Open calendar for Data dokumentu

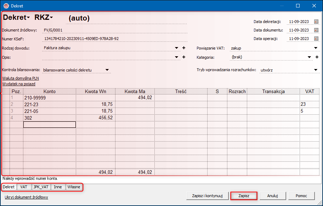[316, 30]
